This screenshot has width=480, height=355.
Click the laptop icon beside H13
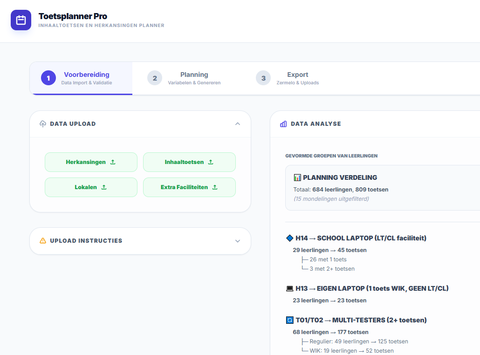pos(289,288)
